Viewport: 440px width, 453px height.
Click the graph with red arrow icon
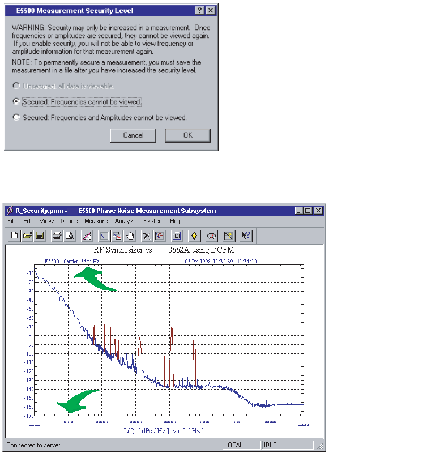160,236
